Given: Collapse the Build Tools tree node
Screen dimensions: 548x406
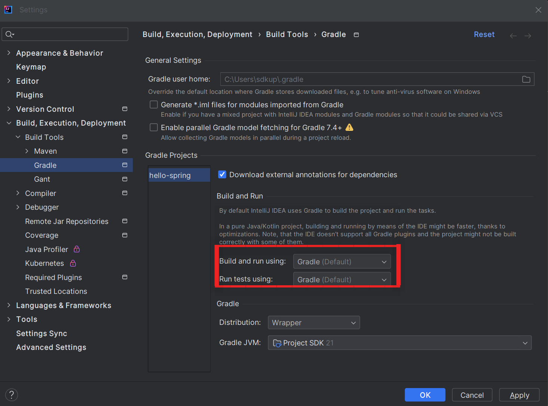Looking at the screenshot, I should pos(18,137).
